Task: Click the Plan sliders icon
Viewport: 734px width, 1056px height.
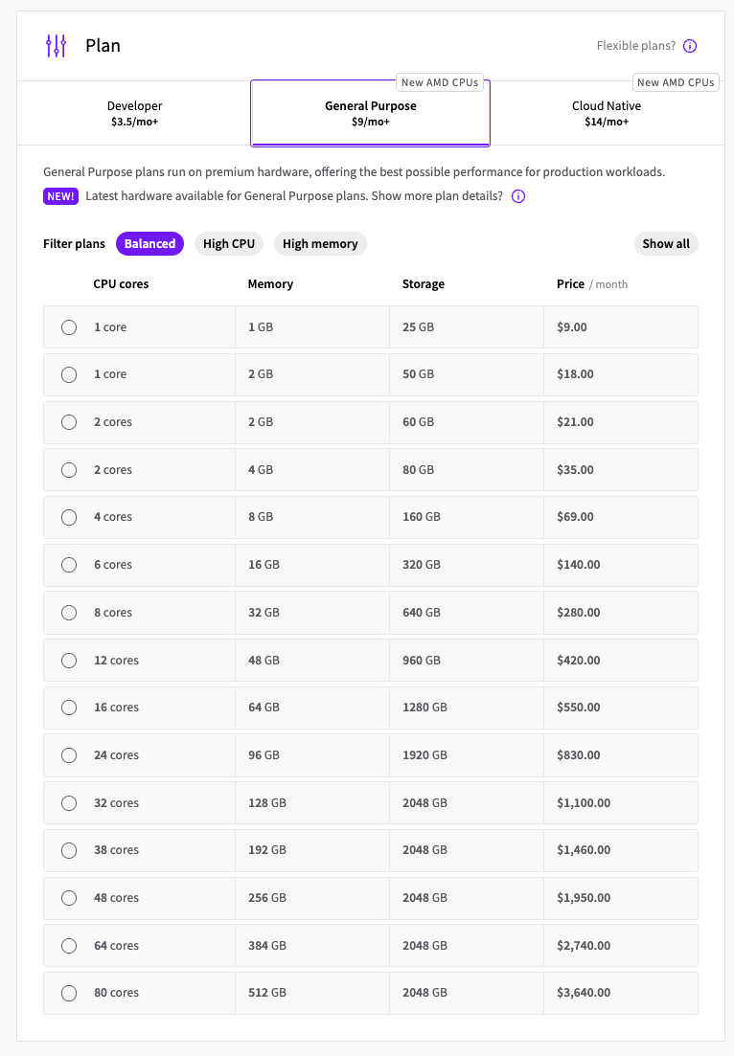Action: (x=57, y=45)
